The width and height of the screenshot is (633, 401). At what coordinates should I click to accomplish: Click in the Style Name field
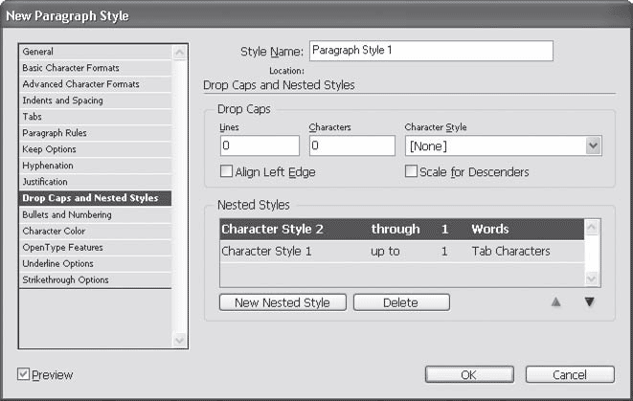point(431,51)
